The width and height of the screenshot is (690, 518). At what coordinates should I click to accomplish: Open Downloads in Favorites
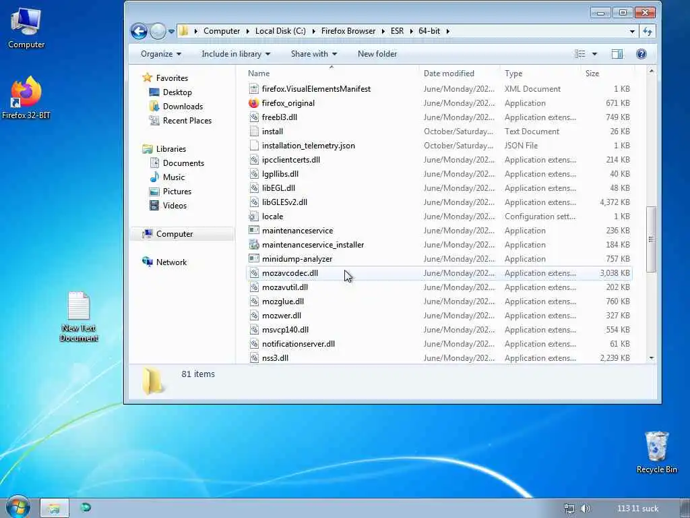pos(183,106)
